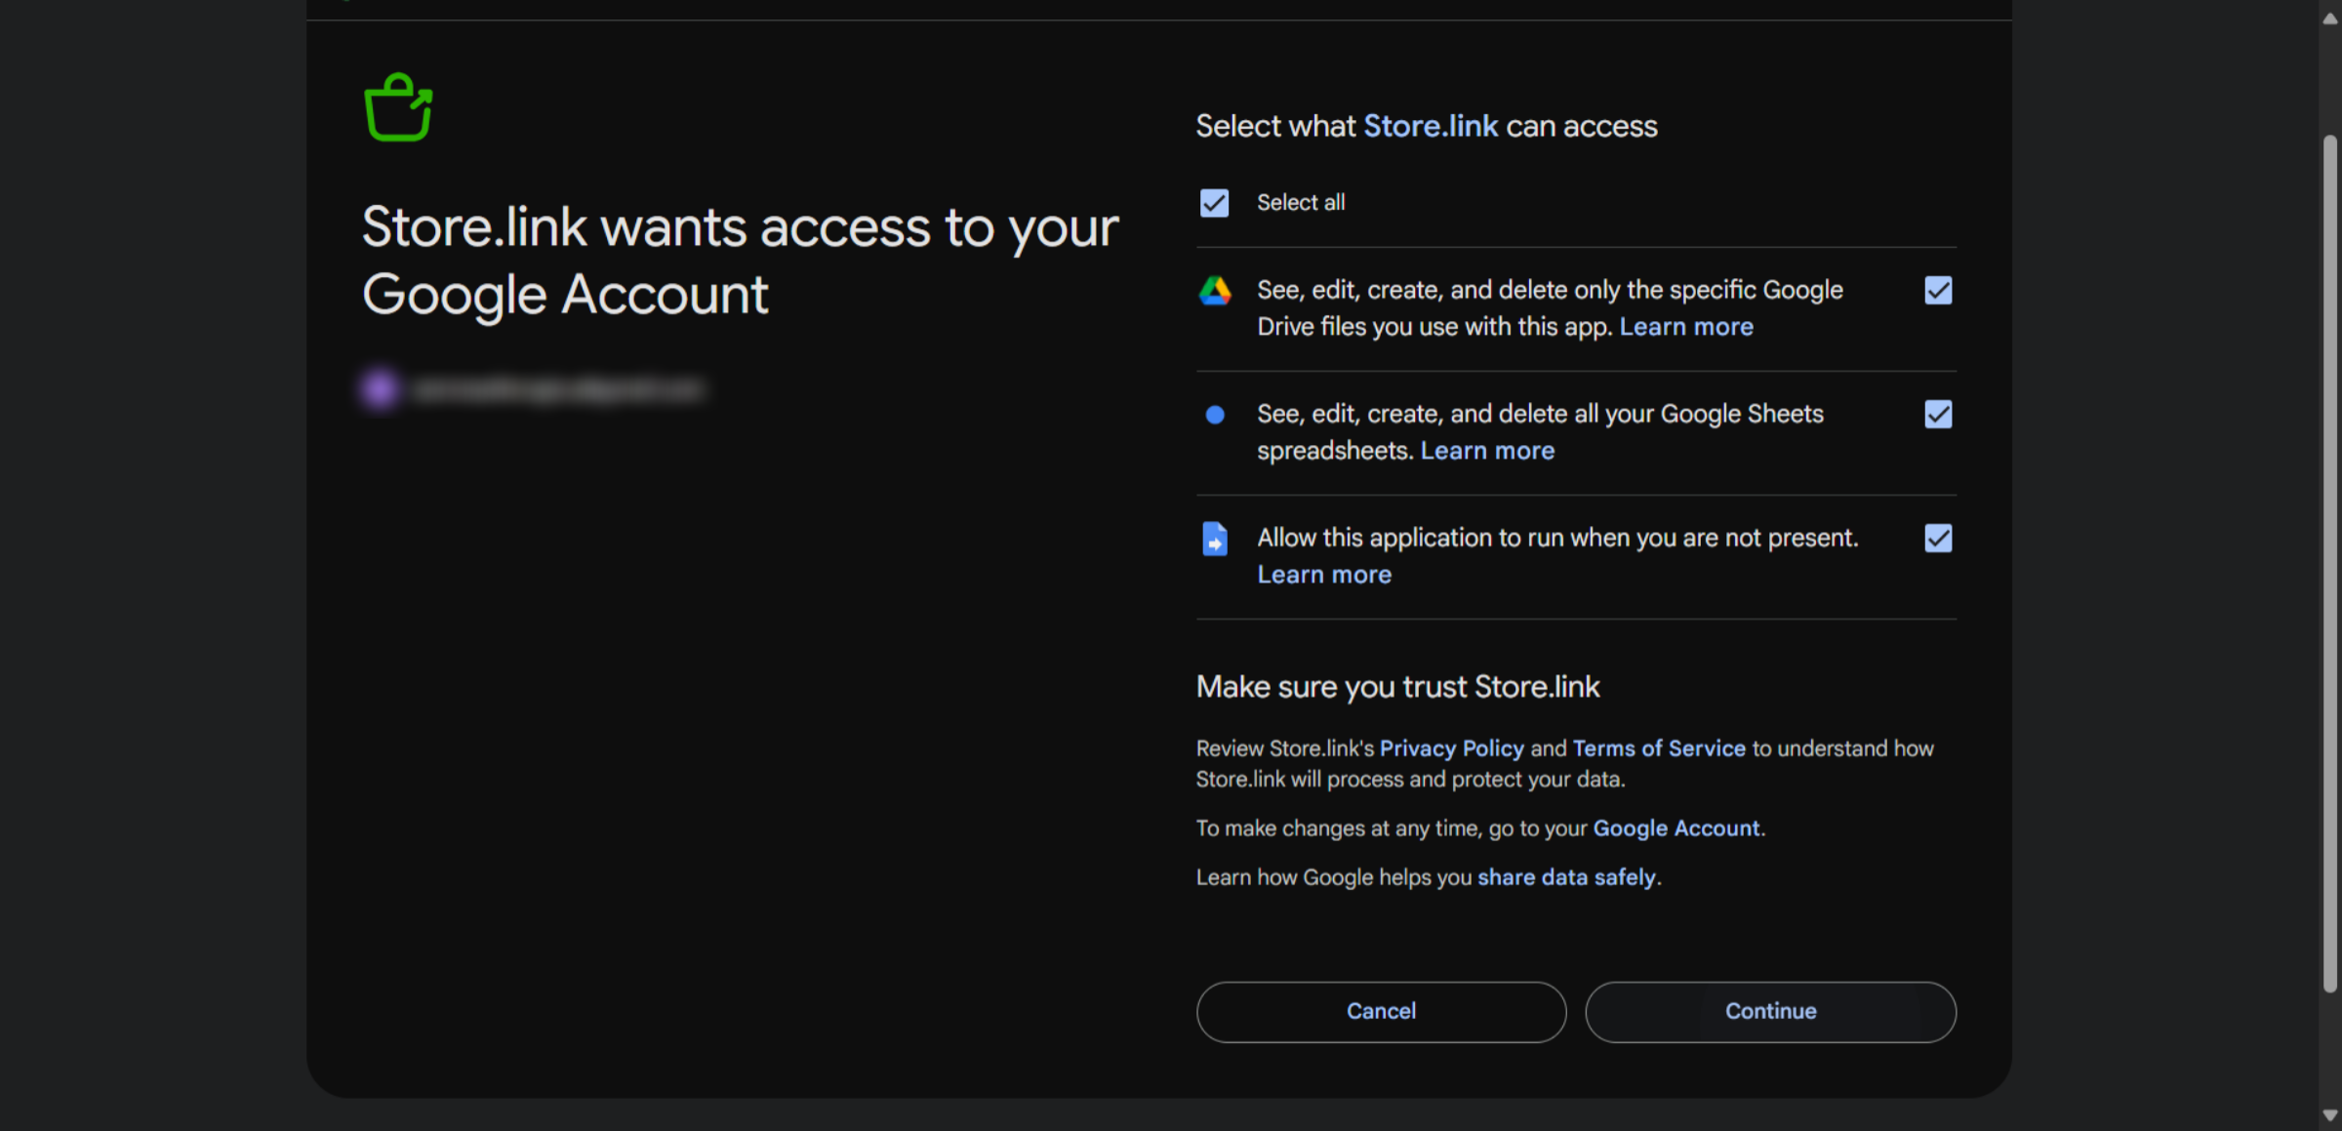Uncheck the Select all checkbox
Viewport: 2342px width, 1131px height.
point(1213,203)
